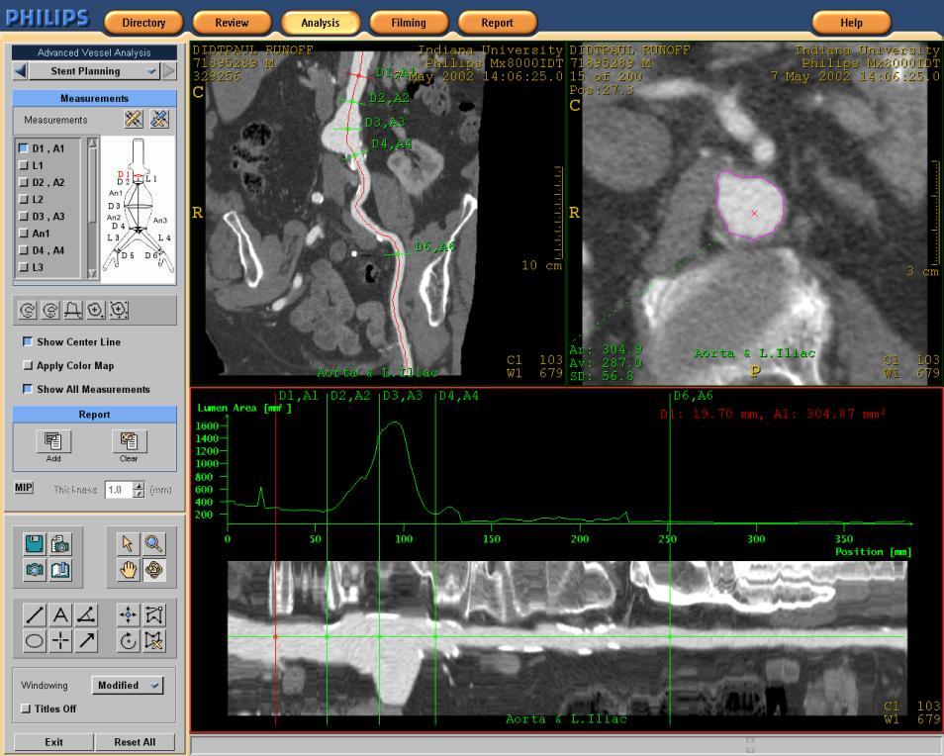The image size is (944, 756).
Task: Go to next analysis step arrow
Action: [169, 71]
